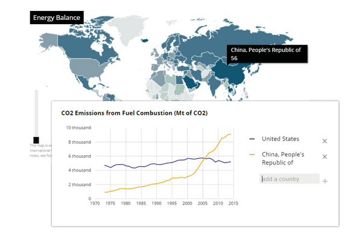
Task: Open the Energy Balance label
Action: coord(57,18)
